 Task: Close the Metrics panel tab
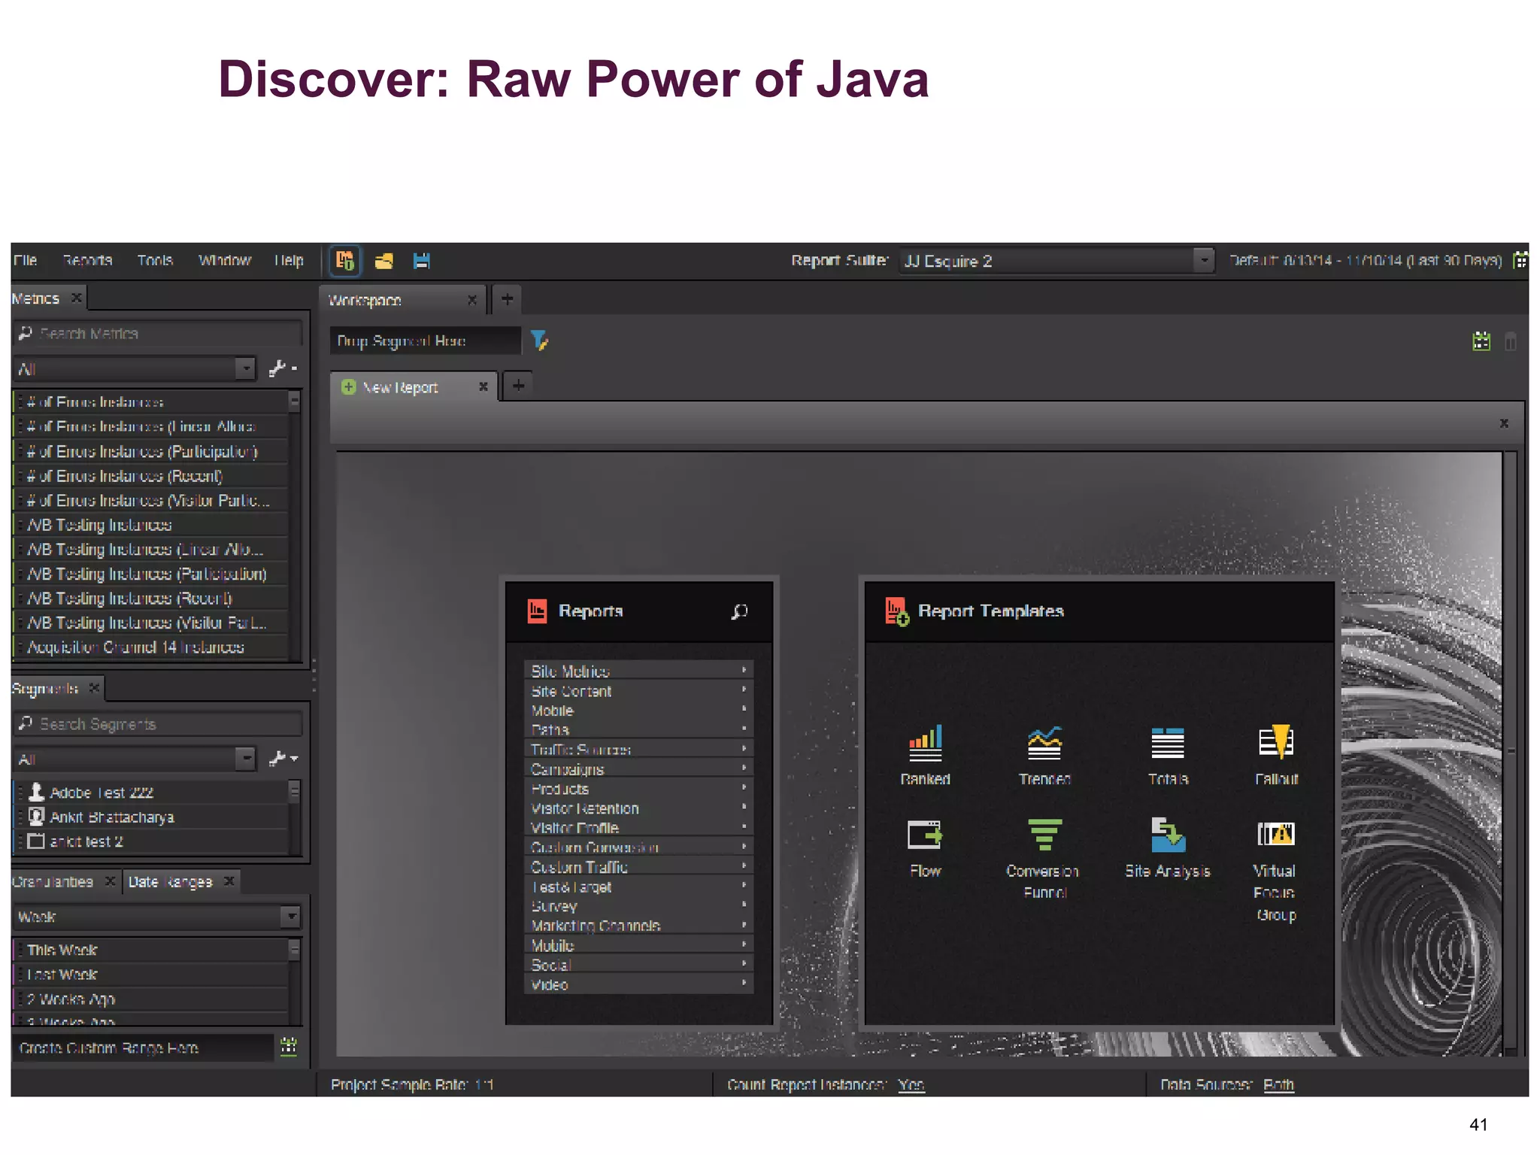click(x=76, y=298)
